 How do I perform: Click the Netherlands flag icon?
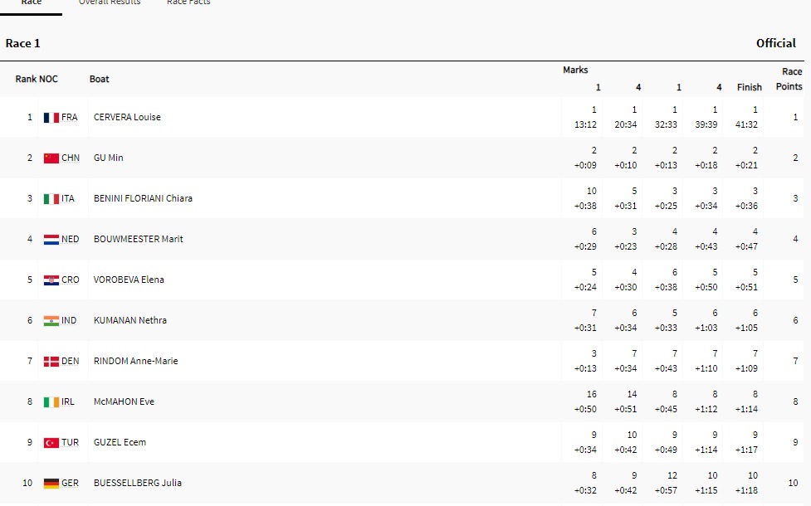[x=51, y=240]
